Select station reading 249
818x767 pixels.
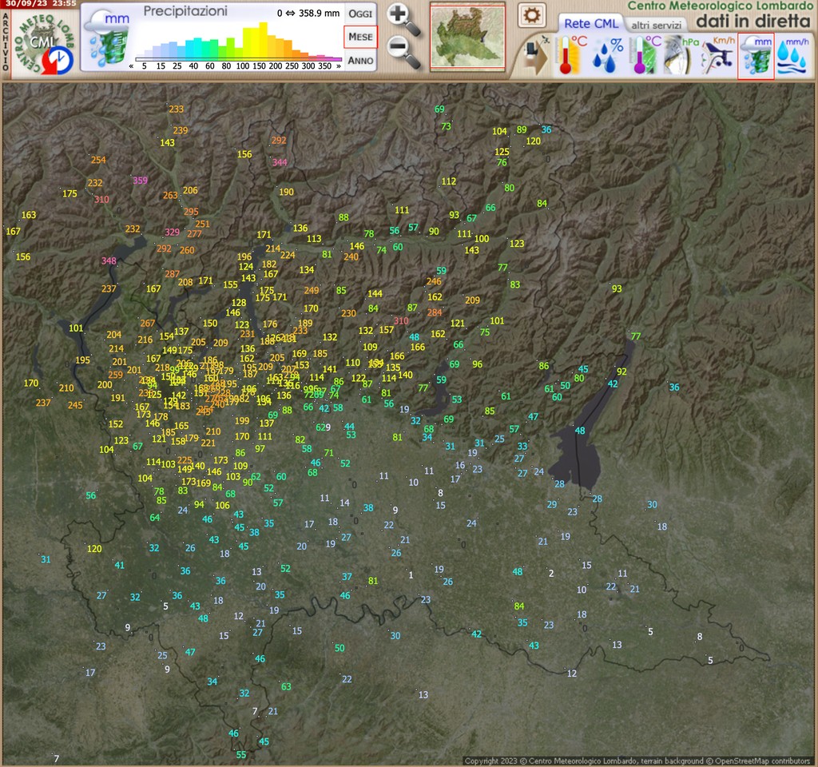(x=312, y=291)
